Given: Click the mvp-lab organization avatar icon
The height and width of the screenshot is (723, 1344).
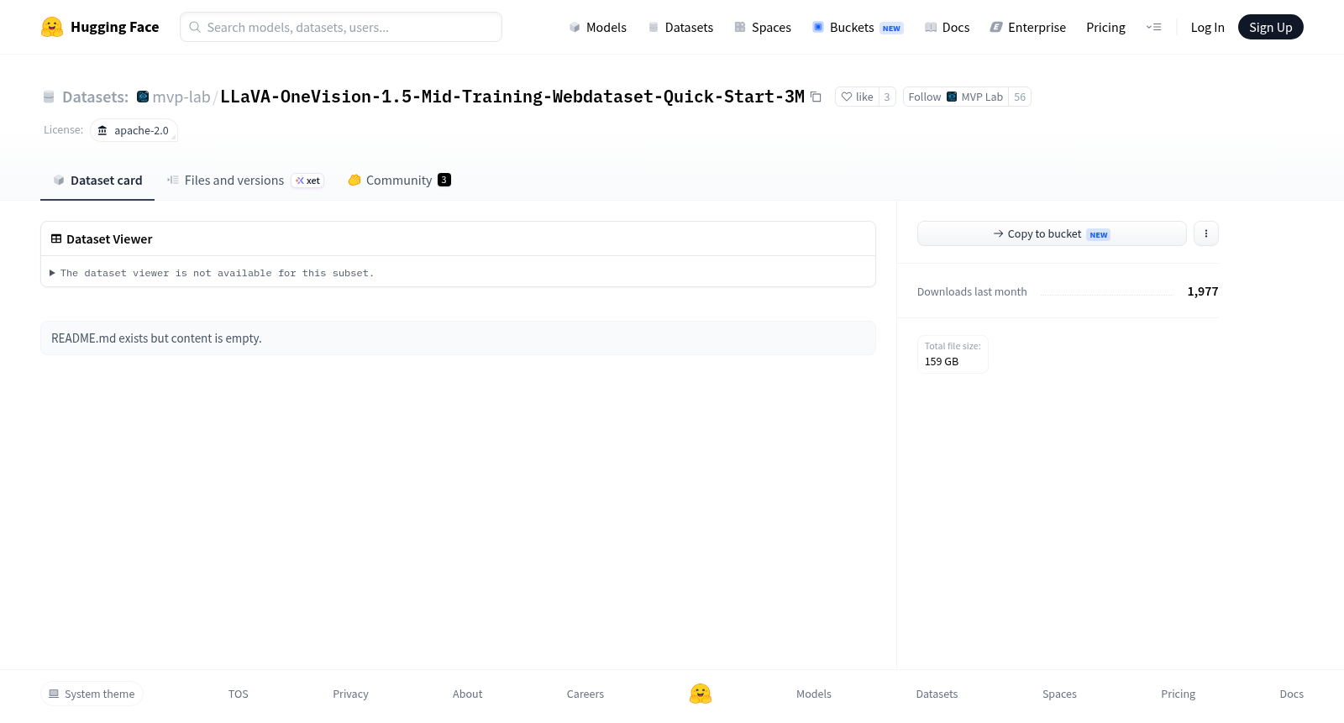Looking at the screenshot, I should pos(143,97).
